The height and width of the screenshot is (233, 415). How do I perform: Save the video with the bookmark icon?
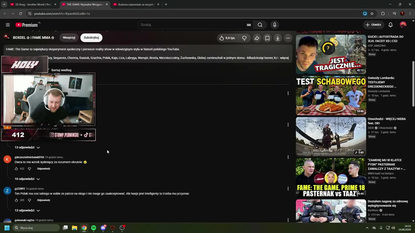coord(267,38)
